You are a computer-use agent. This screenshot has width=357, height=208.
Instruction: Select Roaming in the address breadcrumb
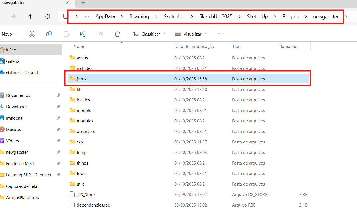click(139, 16)
